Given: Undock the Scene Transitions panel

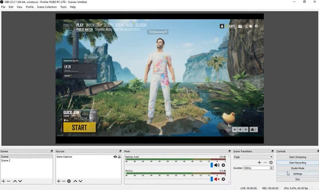Looking at the screenshot, I should click(x=272, y=151).
